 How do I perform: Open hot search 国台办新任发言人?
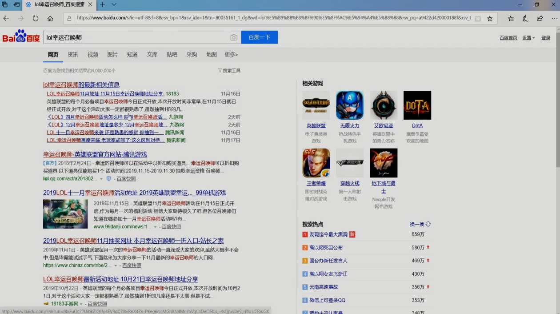tap(328, 261)
